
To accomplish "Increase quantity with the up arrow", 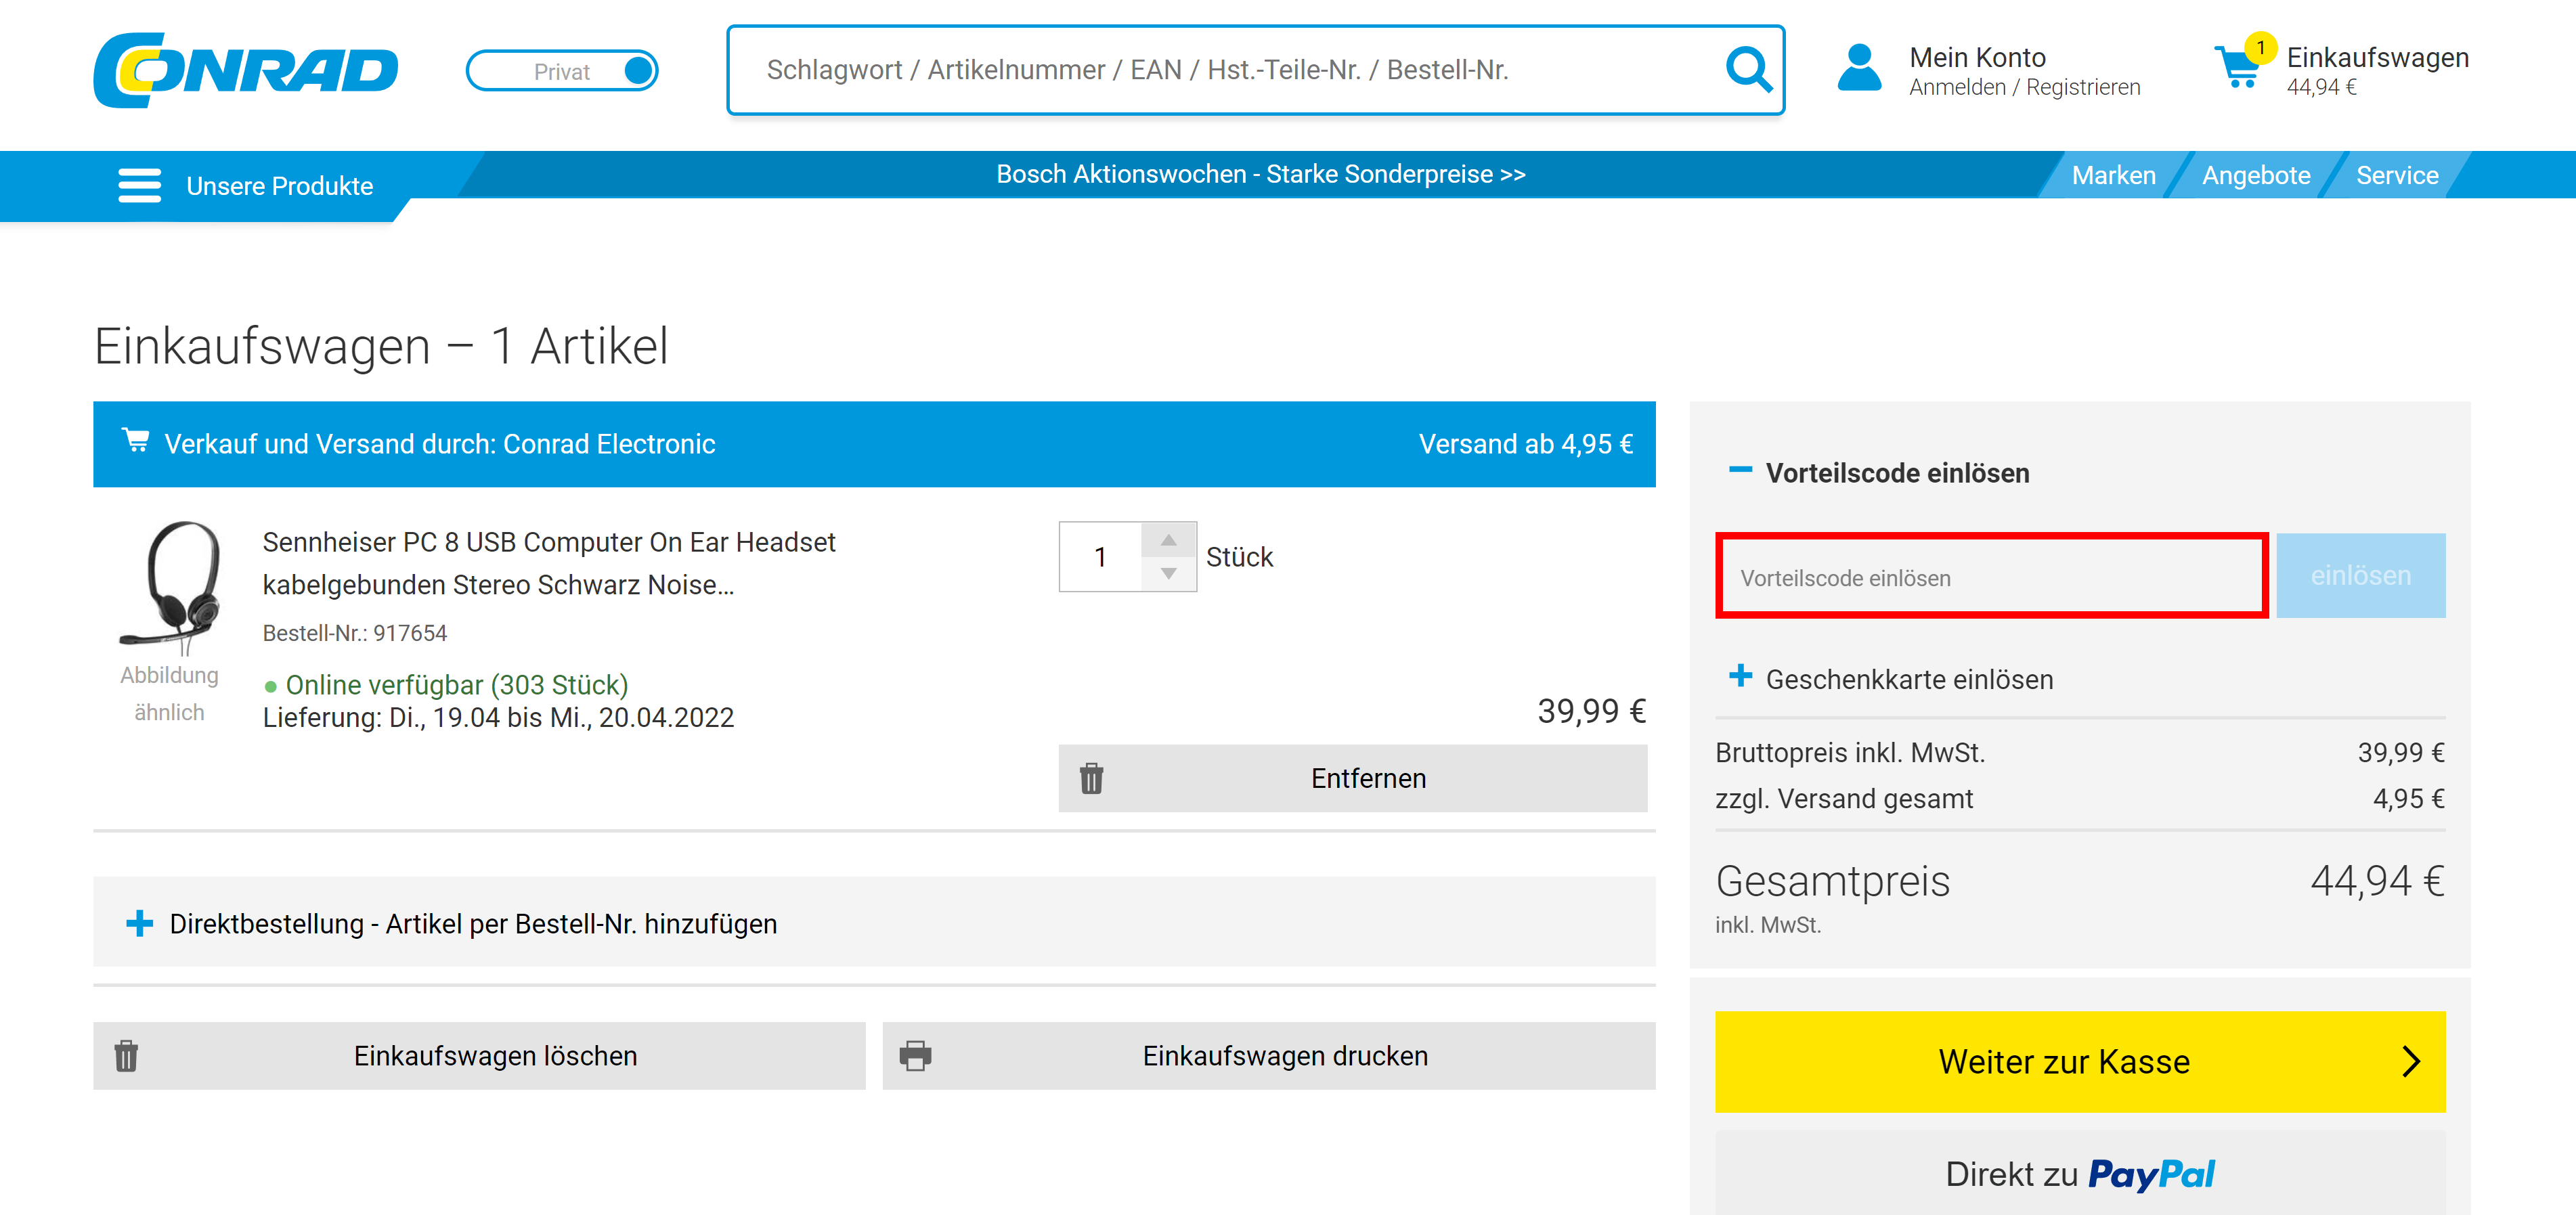I will [x=1168, y=540].
